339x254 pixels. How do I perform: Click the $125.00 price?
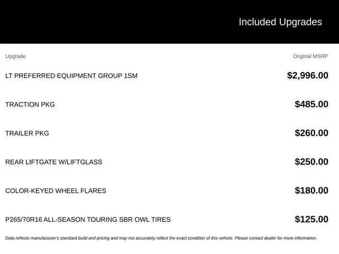311,219
